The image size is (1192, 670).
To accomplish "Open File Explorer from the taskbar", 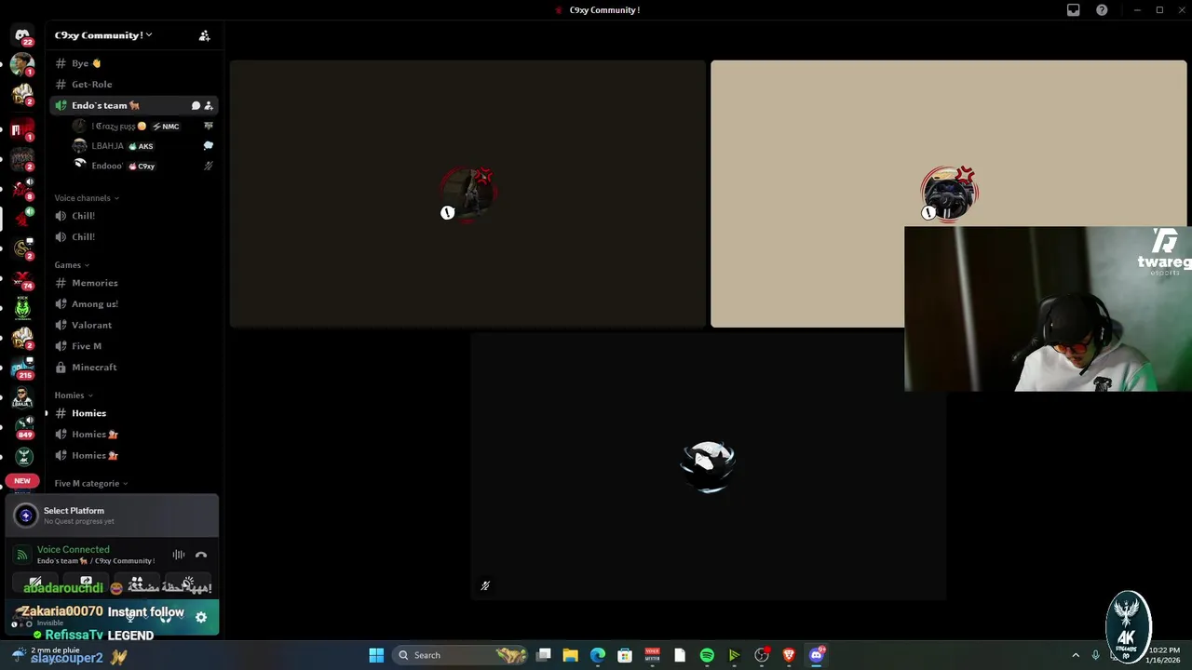I will 571,655.
